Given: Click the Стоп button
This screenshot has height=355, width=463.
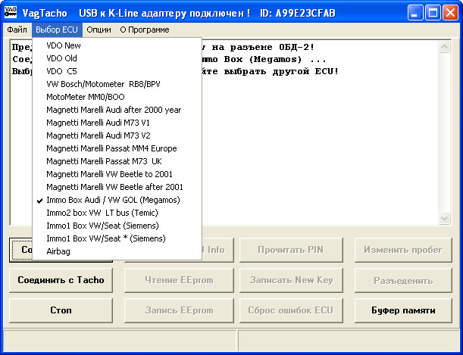Looking at the screenshot, I should 61,310.
